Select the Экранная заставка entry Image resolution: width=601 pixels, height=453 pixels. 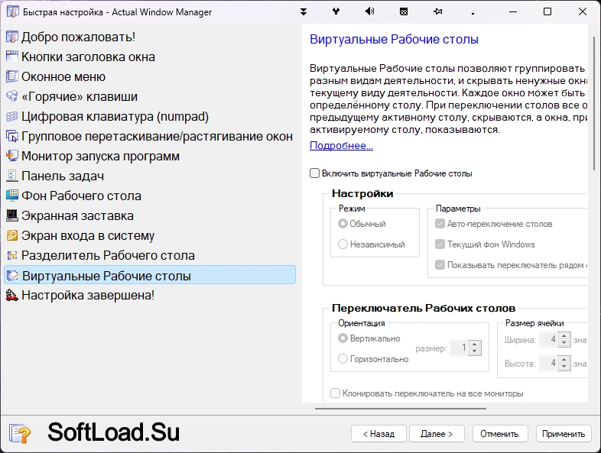click(x=70, y=215)
